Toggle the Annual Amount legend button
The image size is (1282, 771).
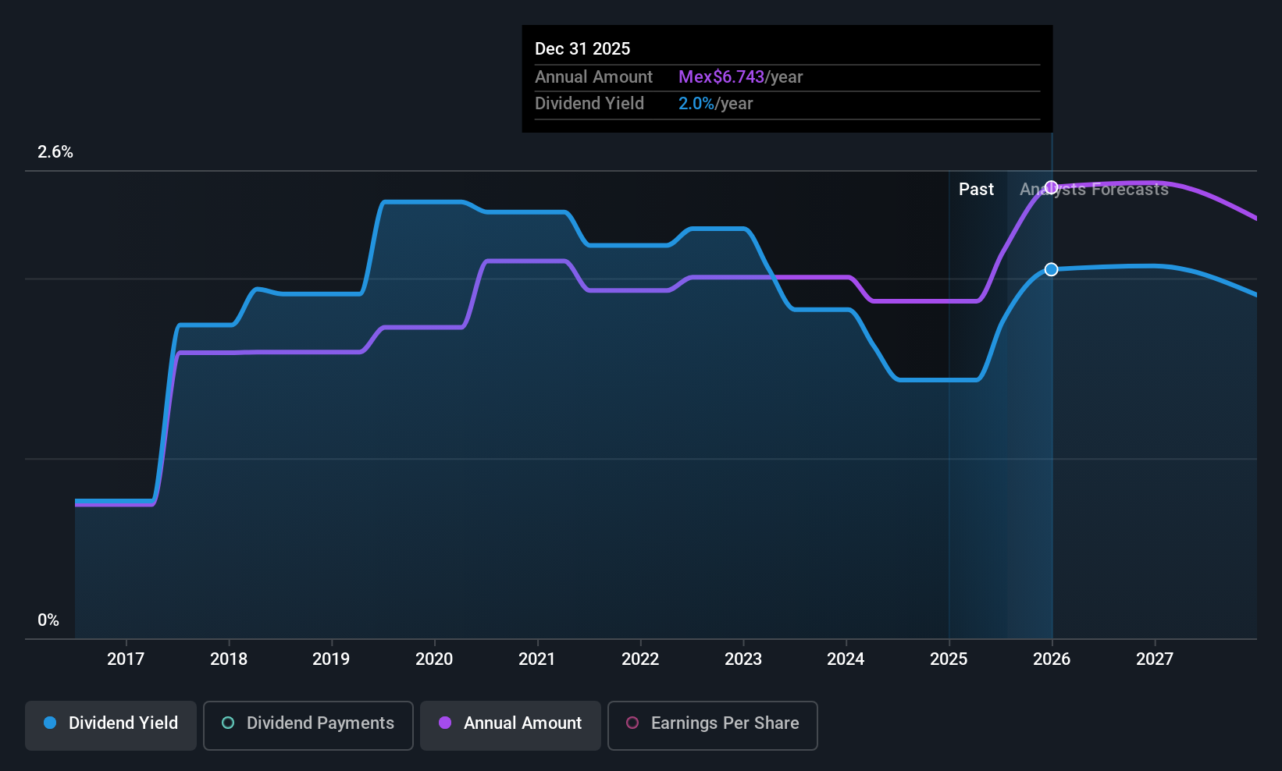(511, 726)
